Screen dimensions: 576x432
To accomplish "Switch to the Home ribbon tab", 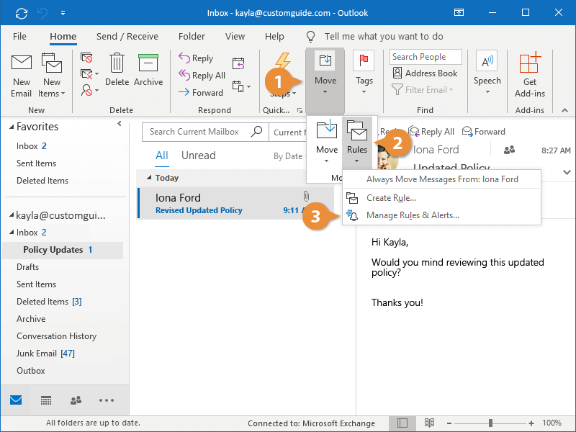I will click(63, 37).
